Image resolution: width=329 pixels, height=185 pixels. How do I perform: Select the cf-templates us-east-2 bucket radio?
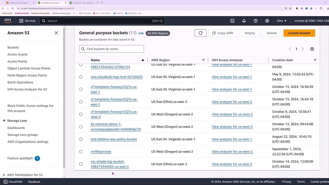tap(81, 102)
